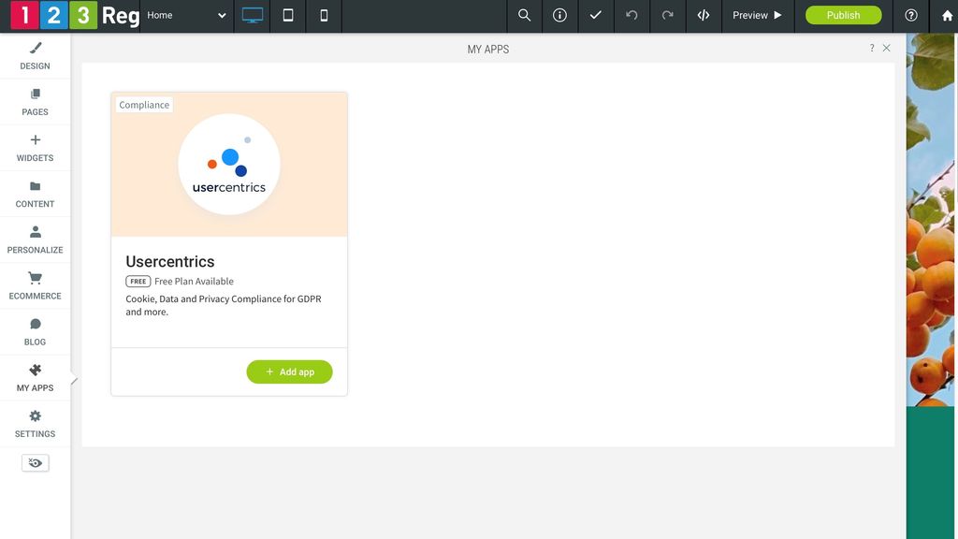This screenshot has height=539, width=958.
Task: Add the Usercentrics app
Action: [290, 371]
